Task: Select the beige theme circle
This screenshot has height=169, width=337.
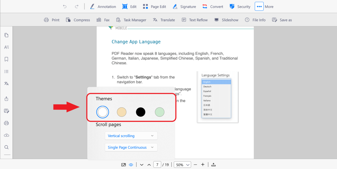Action: [x=121, y=112]
